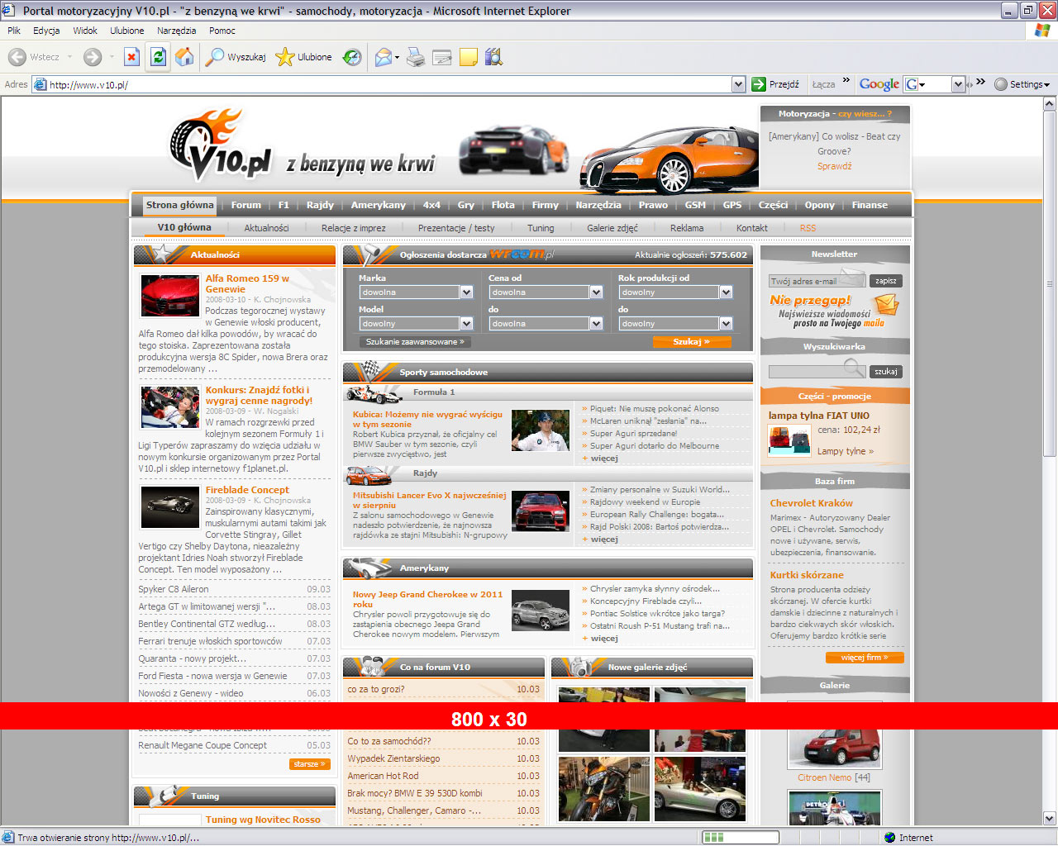1058x846 pixels.
Task: Click the Forward arrow toolbar icon
Action: point(93,57)
